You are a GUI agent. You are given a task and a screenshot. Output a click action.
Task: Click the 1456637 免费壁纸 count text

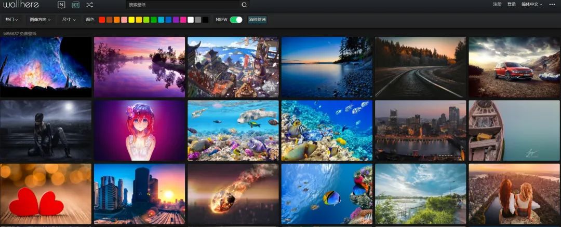20,34
